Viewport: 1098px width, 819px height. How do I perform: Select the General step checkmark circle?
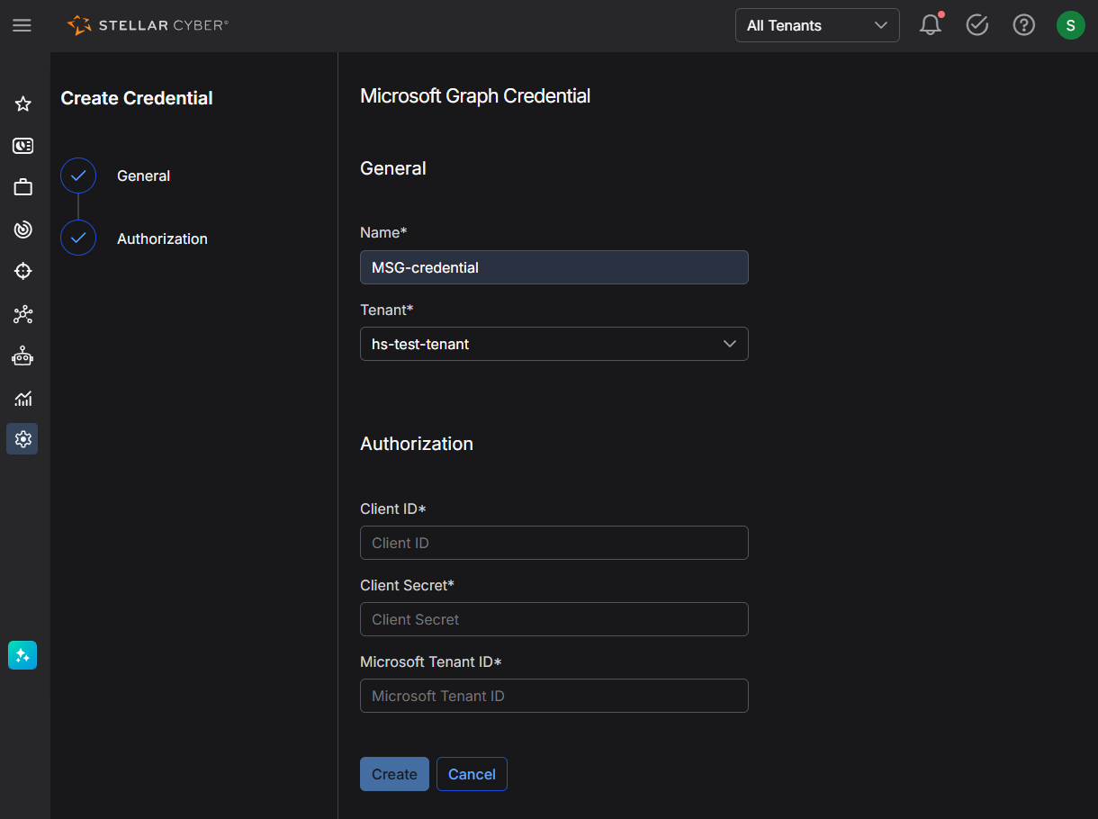coord(78,175)
